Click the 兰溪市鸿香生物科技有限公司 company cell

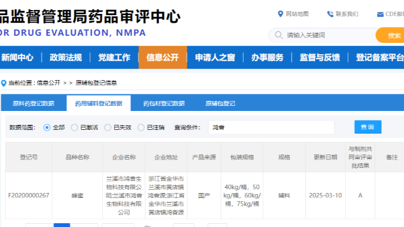[x=124, y=195]
